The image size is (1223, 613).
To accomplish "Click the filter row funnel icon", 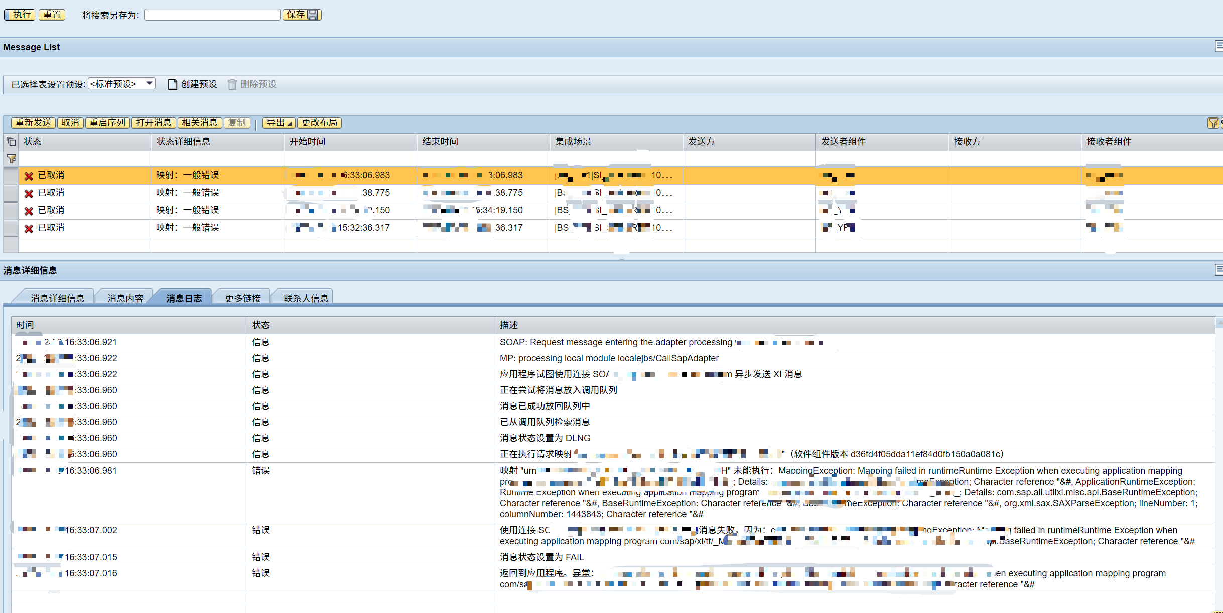I will (11, 159).
